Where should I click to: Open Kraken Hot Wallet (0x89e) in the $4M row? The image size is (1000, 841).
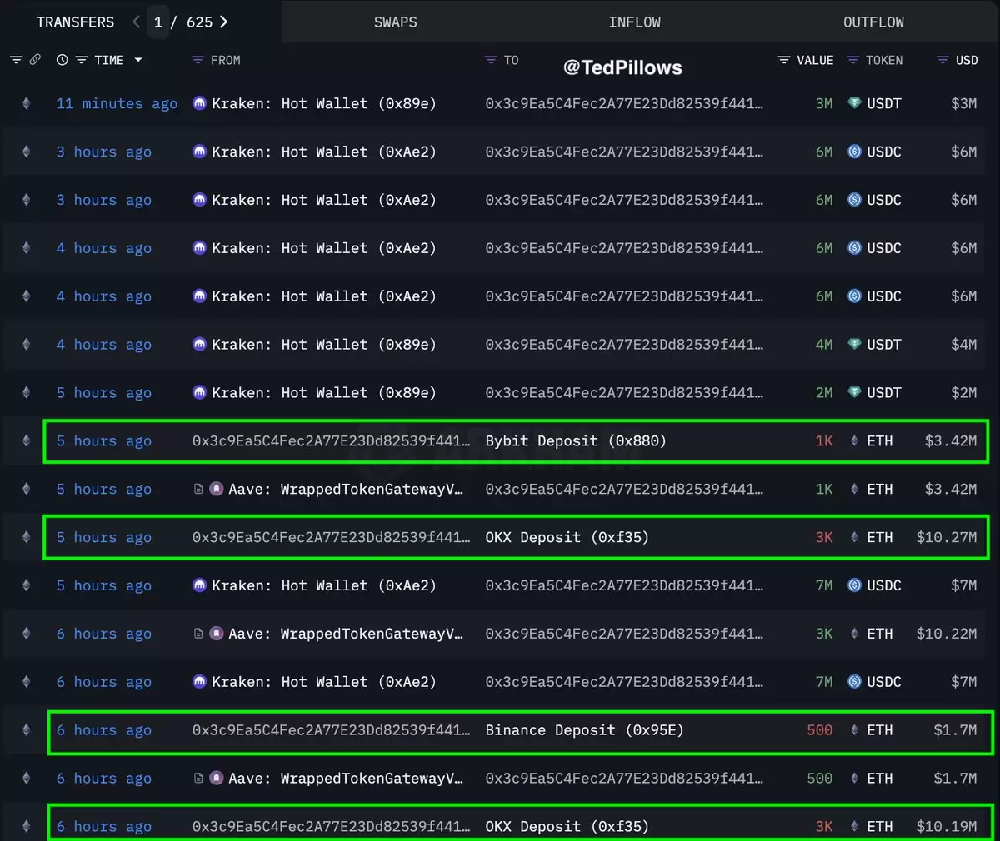[x=324, y=344]
